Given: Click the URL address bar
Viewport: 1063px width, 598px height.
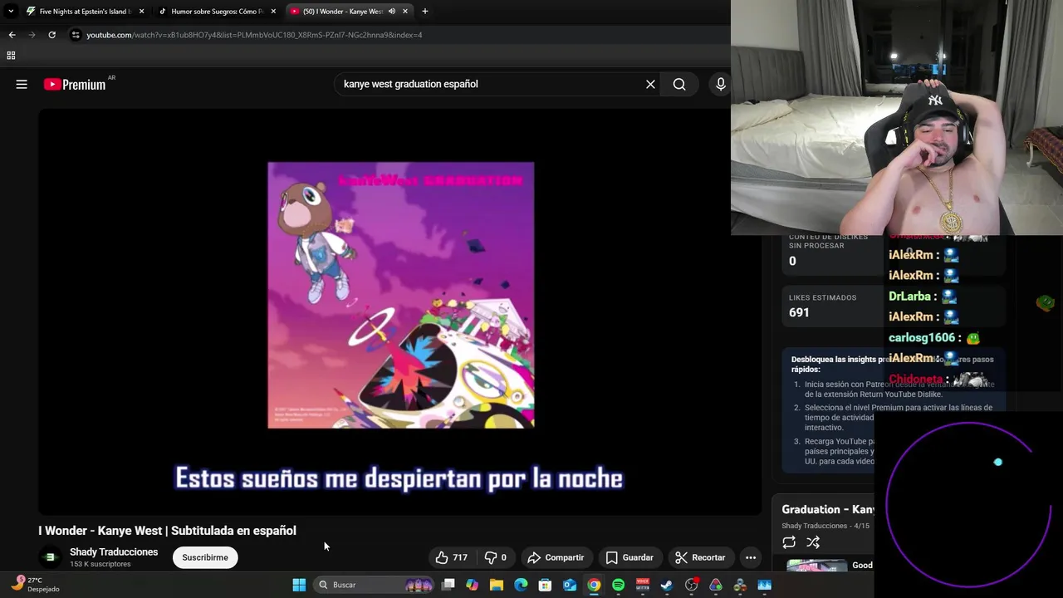Looking at the screenshot, I should tap(399, 35).
